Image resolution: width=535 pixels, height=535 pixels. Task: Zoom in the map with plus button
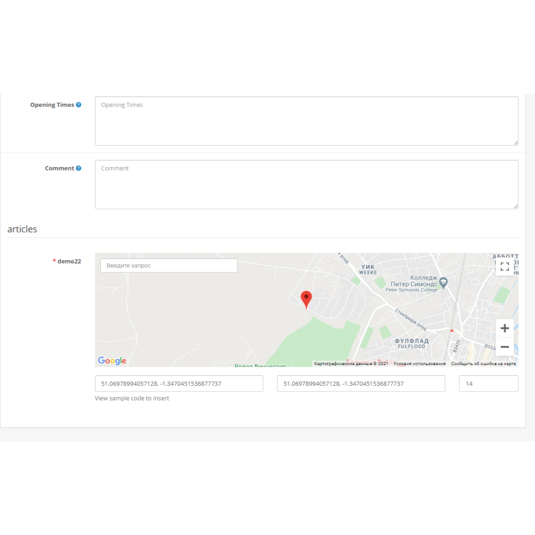pos(505,328)
